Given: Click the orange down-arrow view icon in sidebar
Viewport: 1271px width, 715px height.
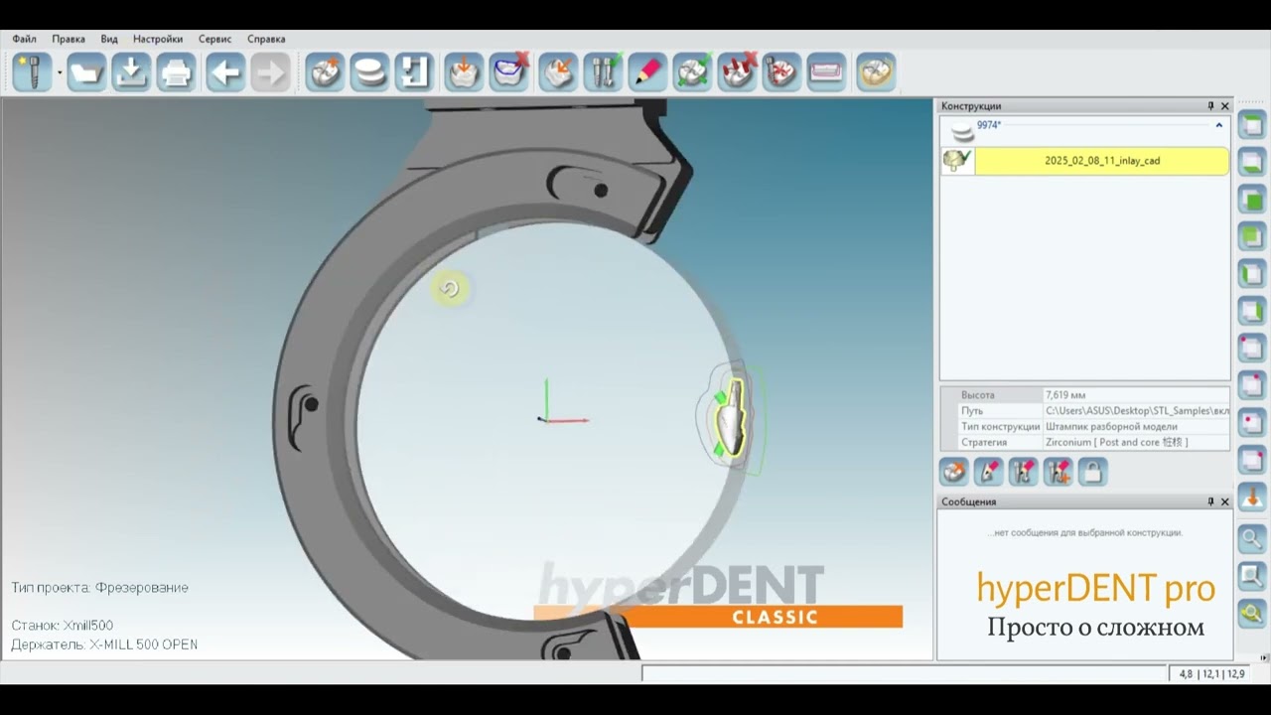Looking at the screenshot, I should click(1252, 499).
